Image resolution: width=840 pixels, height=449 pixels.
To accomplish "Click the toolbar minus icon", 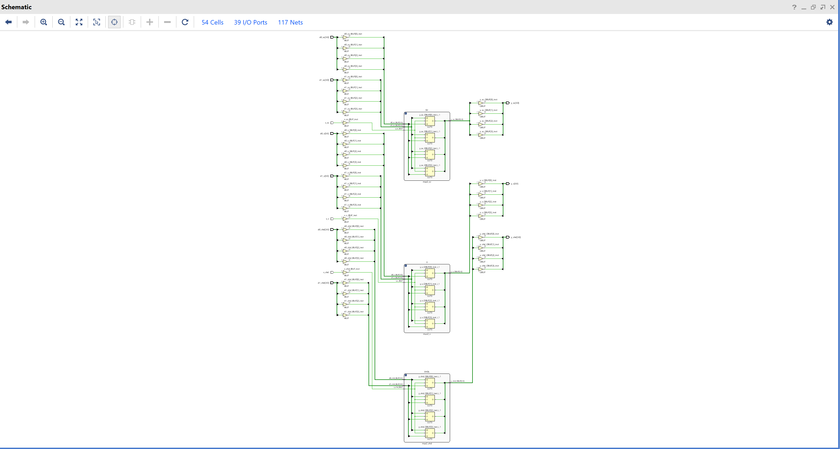I will (x=167, y=22).
